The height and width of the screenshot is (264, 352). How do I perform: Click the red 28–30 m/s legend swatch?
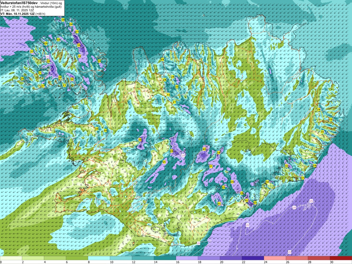coord(319,258)
